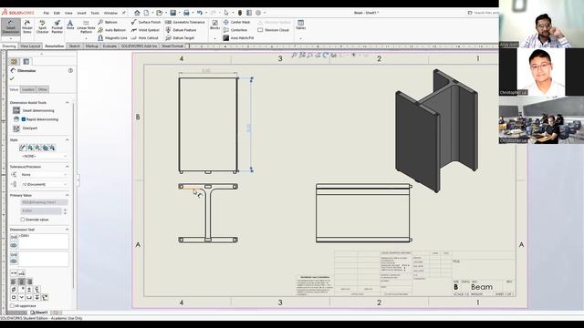Insert a Note annotation
The image size is (584, 328).
[x=70, y=26]
